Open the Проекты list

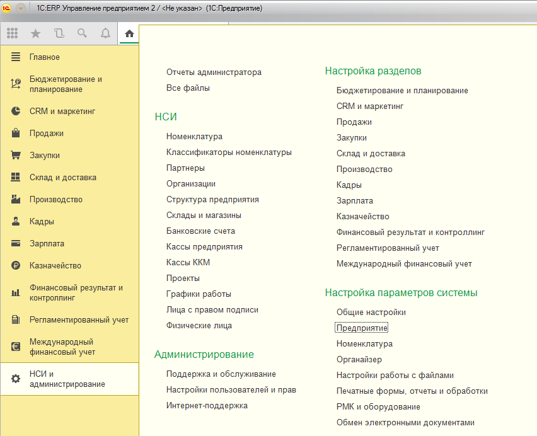[x=183, y=278]
